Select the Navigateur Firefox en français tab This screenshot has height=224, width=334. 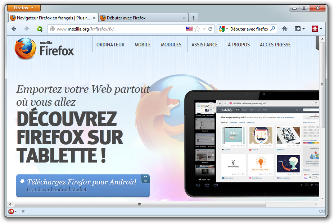point(53,18)
